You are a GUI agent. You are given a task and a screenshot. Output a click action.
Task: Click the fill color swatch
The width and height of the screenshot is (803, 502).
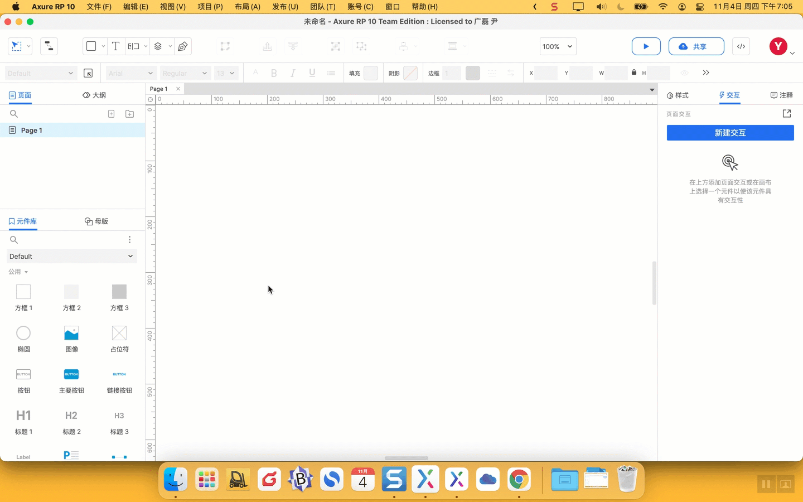point(371,73)
